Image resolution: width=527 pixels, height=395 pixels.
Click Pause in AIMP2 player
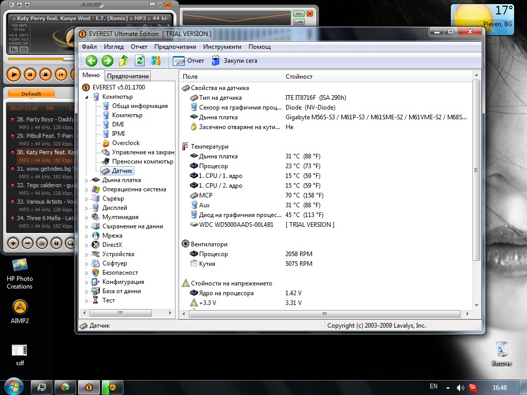30,74
